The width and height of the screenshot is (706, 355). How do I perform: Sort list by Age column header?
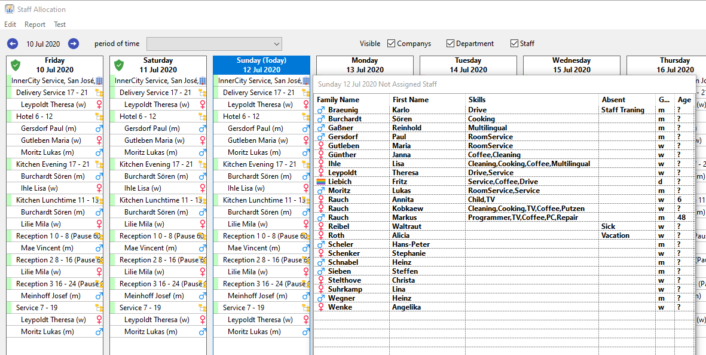pos(684,100)
